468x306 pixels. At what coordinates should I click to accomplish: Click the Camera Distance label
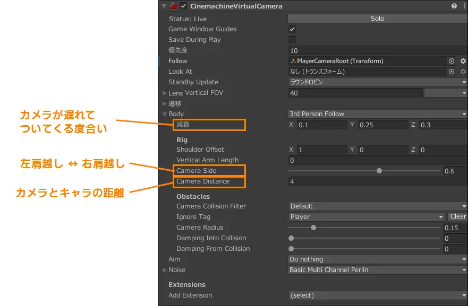tap(203, 181)
